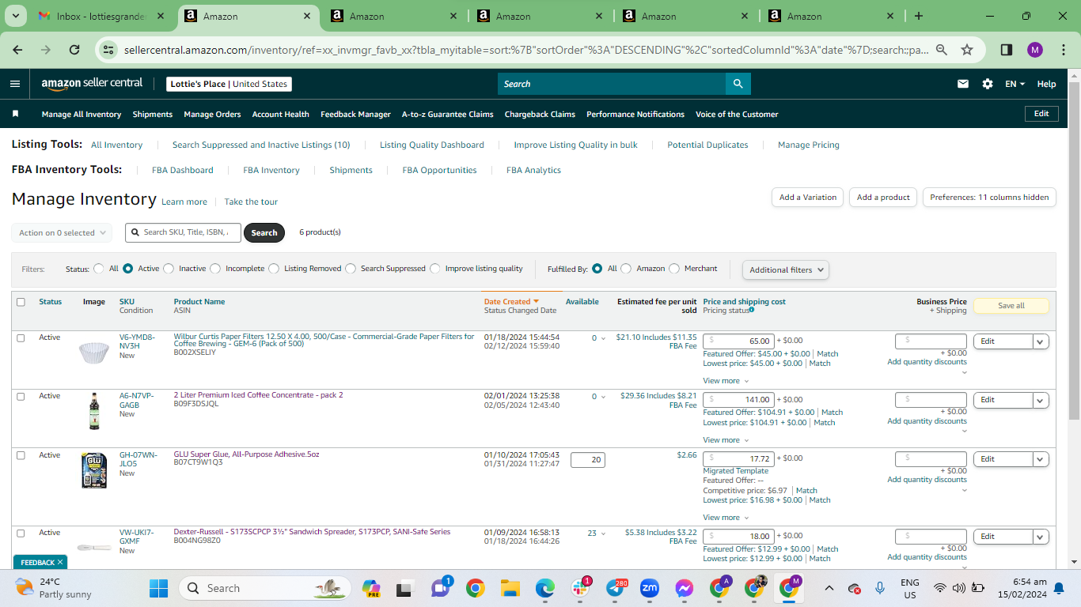Viewport: 1081px width, 607px height.
Task: Sort by the Date Created column header
Action: coord(511,302)
